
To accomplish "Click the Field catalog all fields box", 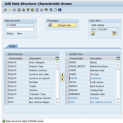I will coord(105,29).
